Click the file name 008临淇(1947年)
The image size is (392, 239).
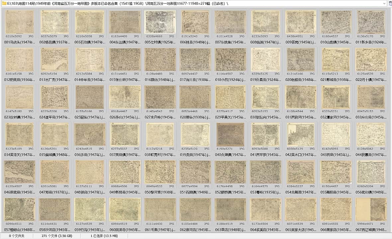[265, 42]
